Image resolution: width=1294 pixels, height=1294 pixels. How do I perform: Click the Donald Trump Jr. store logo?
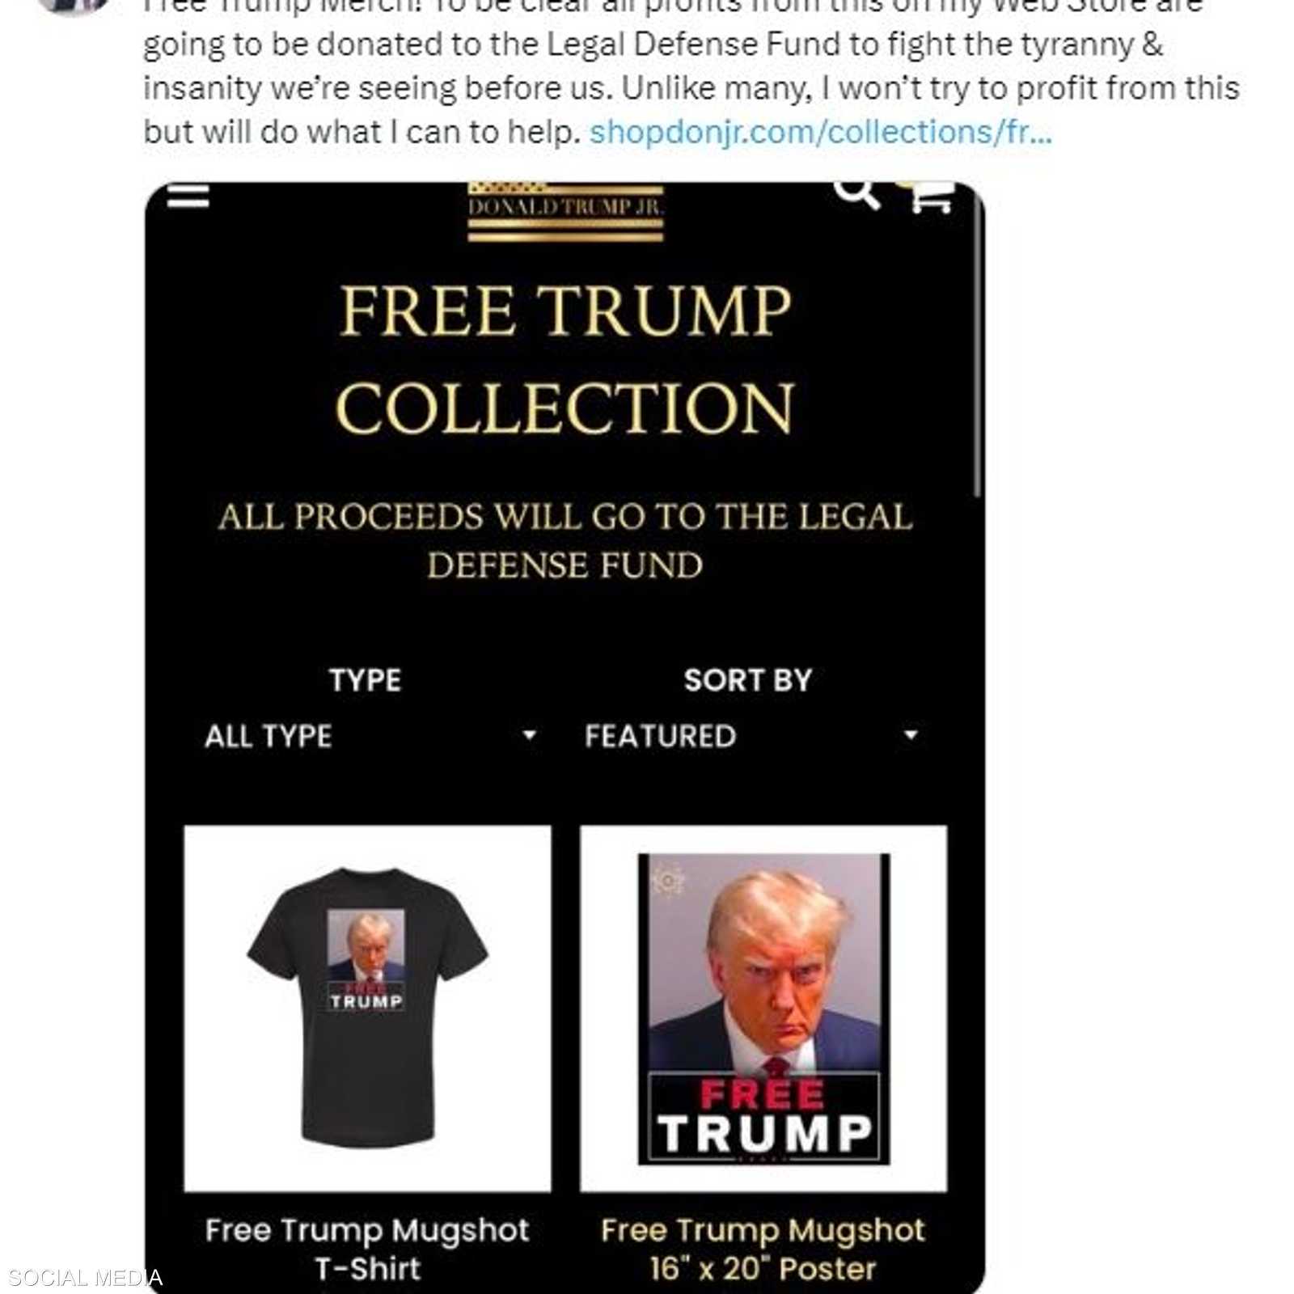point(565,212)
